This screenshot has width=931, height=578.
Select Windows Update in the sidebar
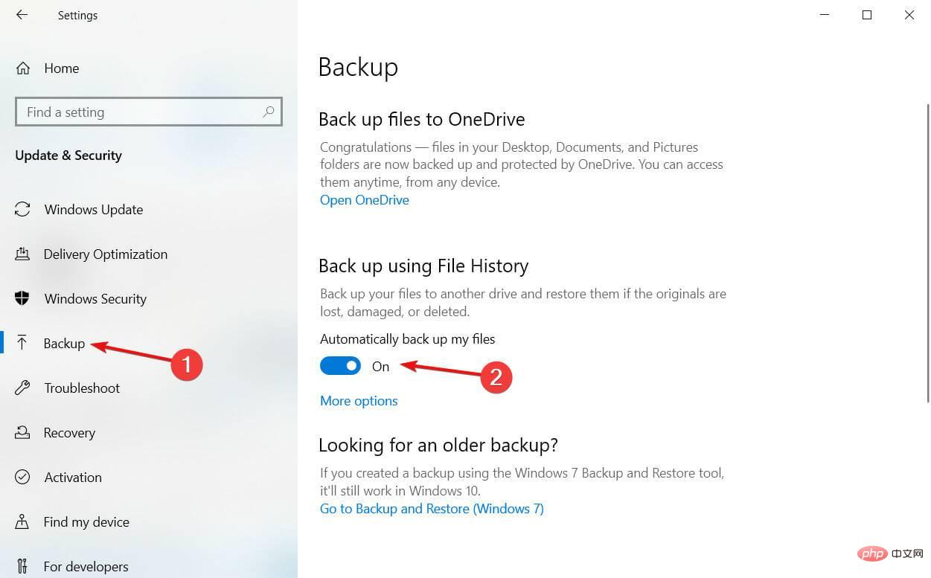[93, 209]
